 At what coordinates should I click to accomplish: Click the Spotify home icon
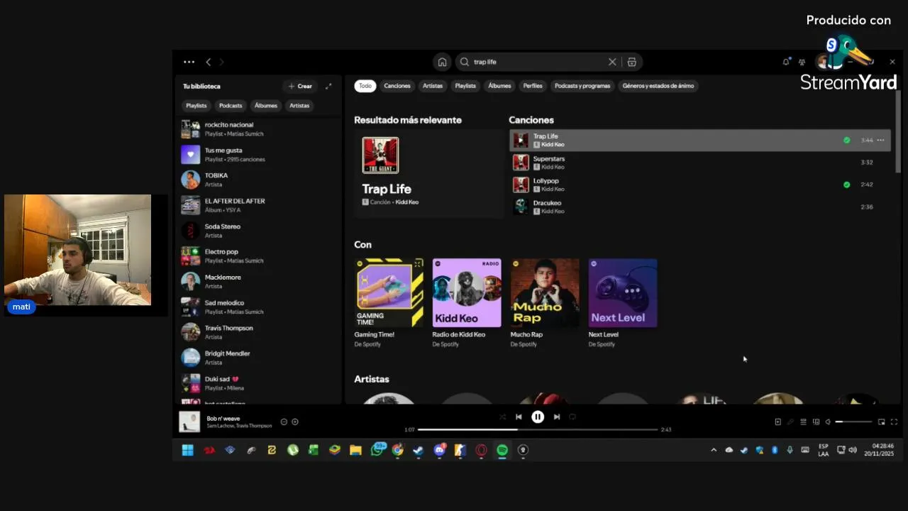pos(442,62)
